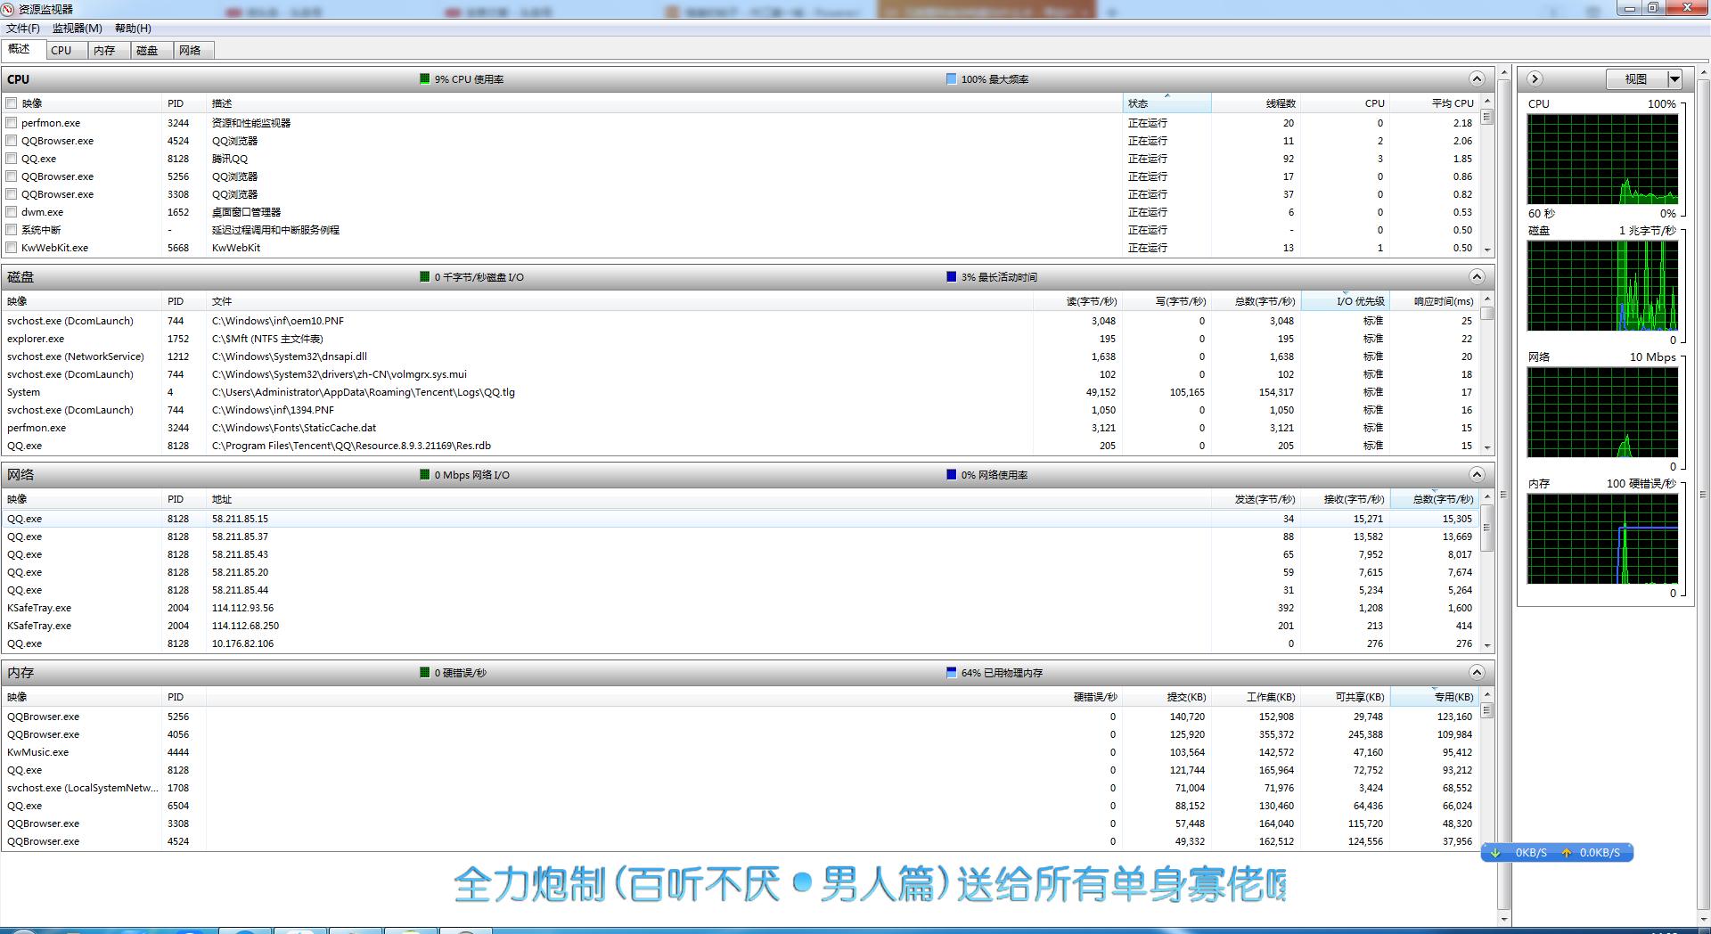Click the 磁盘 activity graph
The height and width of the screenshot is (934, 1711).
click(1602, 286)
